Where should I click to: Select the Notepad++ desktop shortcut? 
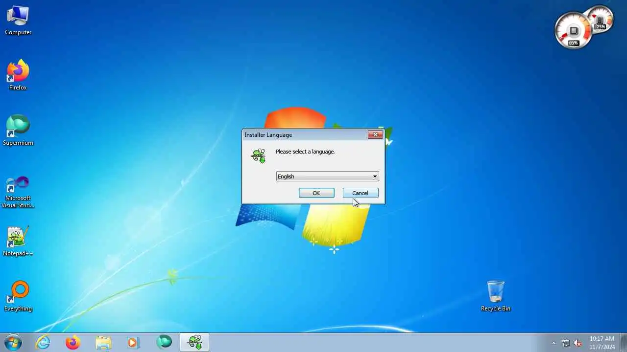coord(18,241)
